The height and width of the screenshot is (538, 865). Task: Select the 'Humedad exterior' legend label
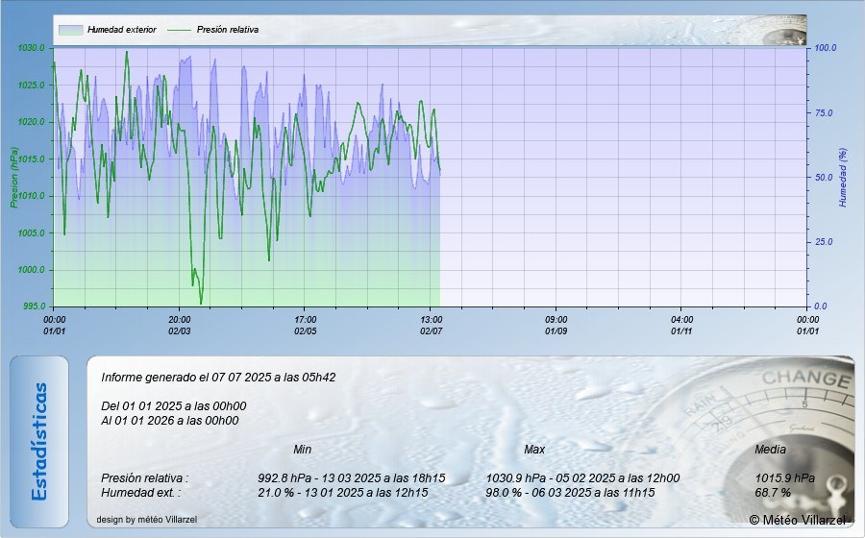122,30
